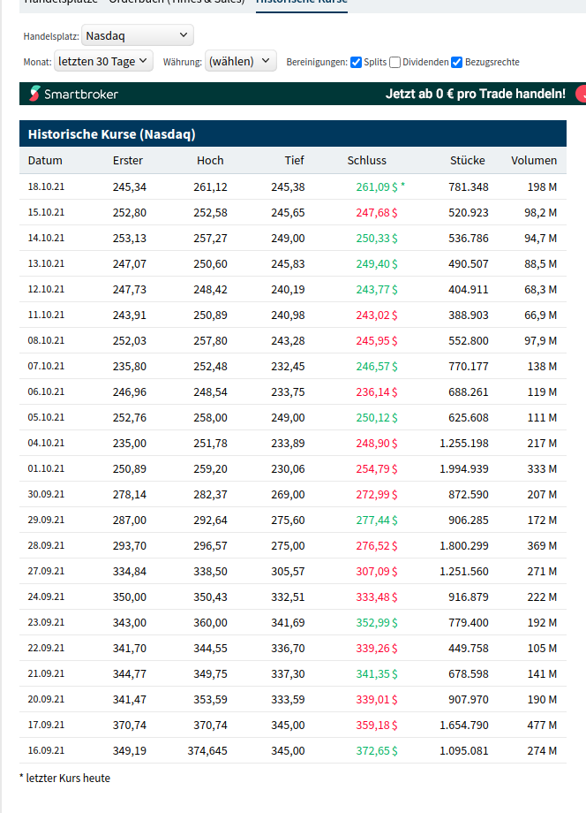Image resolution: width=586 pixels, height=813 pixels.
Task: Click 'Jetzt ab 0 € pro Trade handeln!' banner text
Action: (475, 94)
